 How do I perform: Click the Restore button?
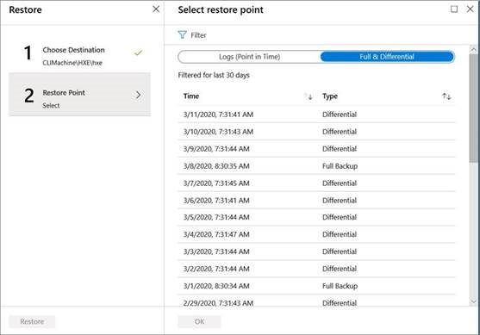pyautogui.click(x=32, y=321)
